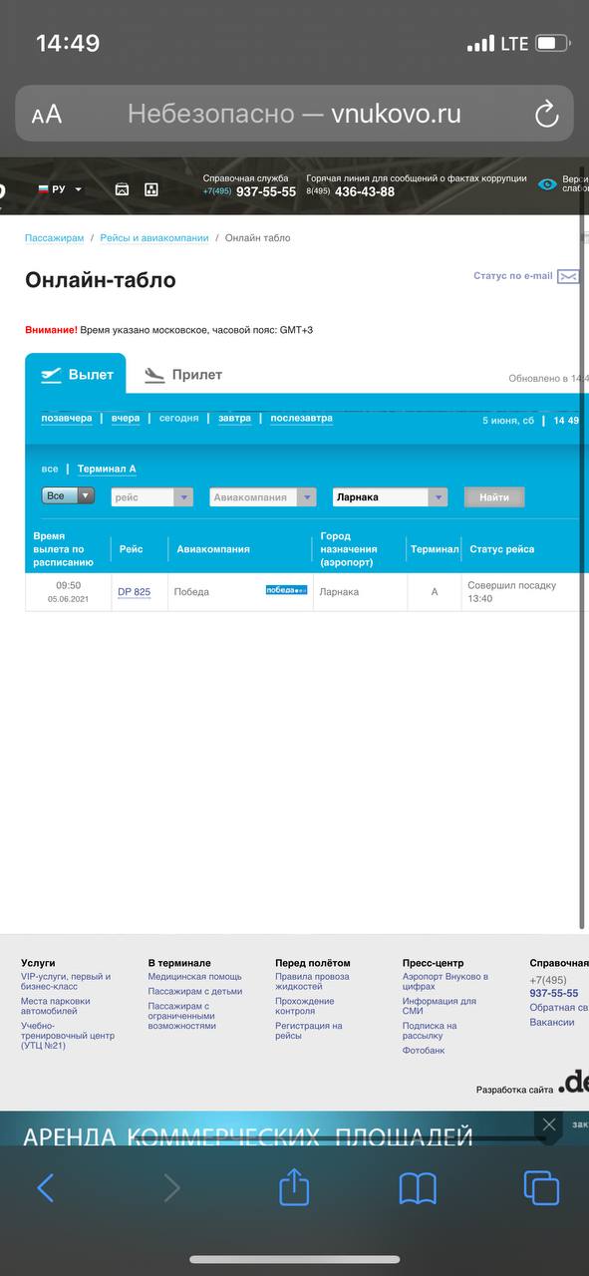The image size is (589, 1276).
Task: Open Обратная связь footer link
Action: (558, 1008)
